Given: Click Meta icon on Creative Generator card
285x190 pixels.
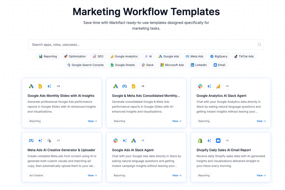Looking at the screenshot, I should click(31, 141).
